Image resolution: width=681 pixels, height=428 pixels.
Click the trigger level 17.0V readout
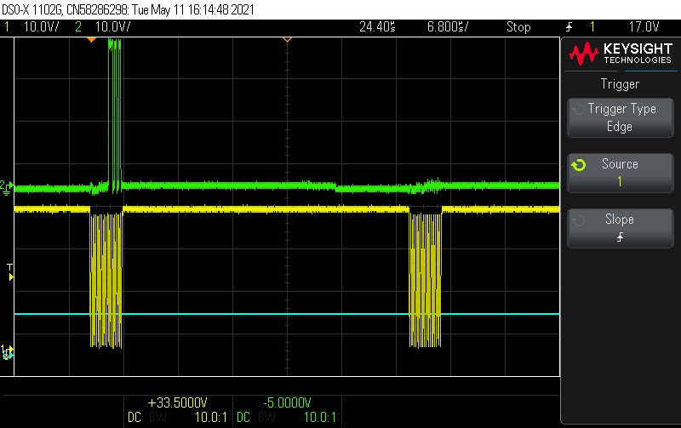pos(644,27)
